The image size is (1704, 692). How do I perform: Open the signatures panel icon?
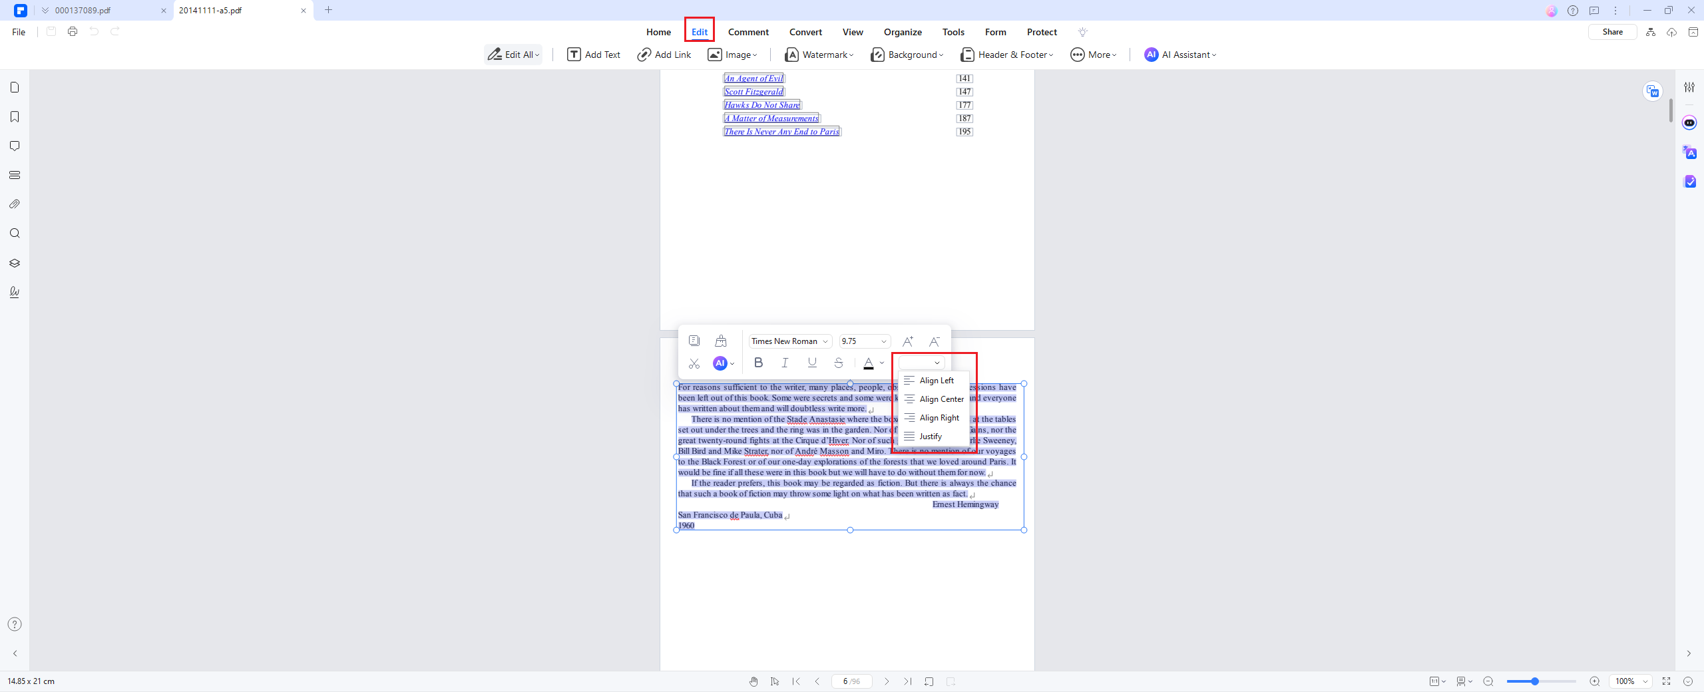(15, 292)
